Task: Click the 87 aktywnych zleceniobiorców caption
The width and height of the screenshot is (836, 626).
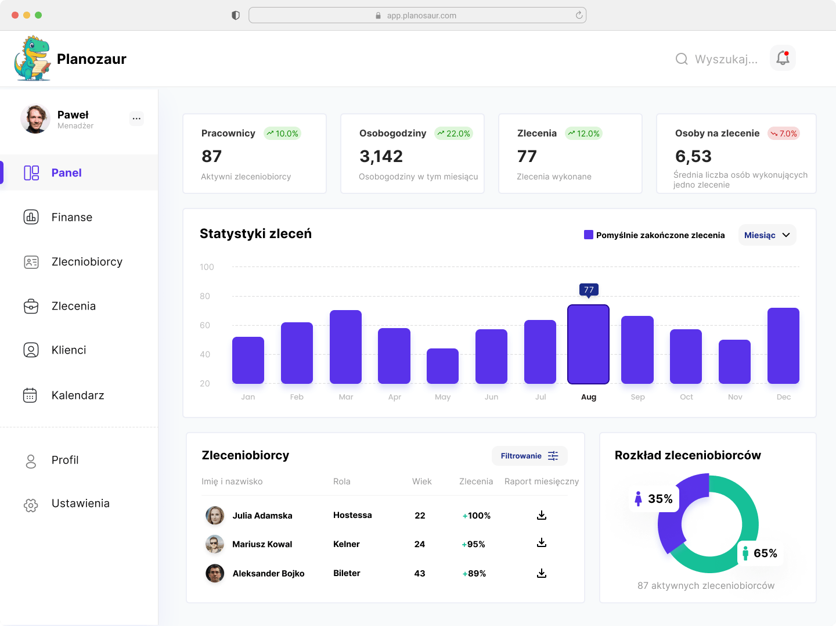Action: (x=706, y=585)
